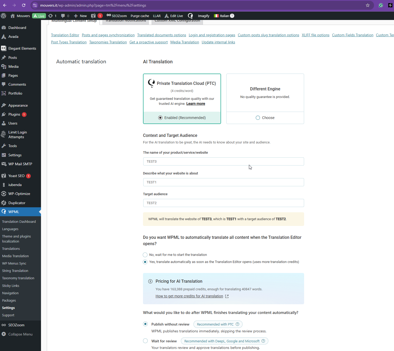Click Target audience input field
Viewport: 394px width, 351px height.
pos(223,203)
